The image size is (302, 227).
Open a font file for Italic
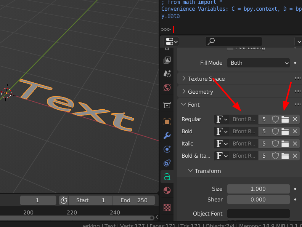[x=285, y=144]
